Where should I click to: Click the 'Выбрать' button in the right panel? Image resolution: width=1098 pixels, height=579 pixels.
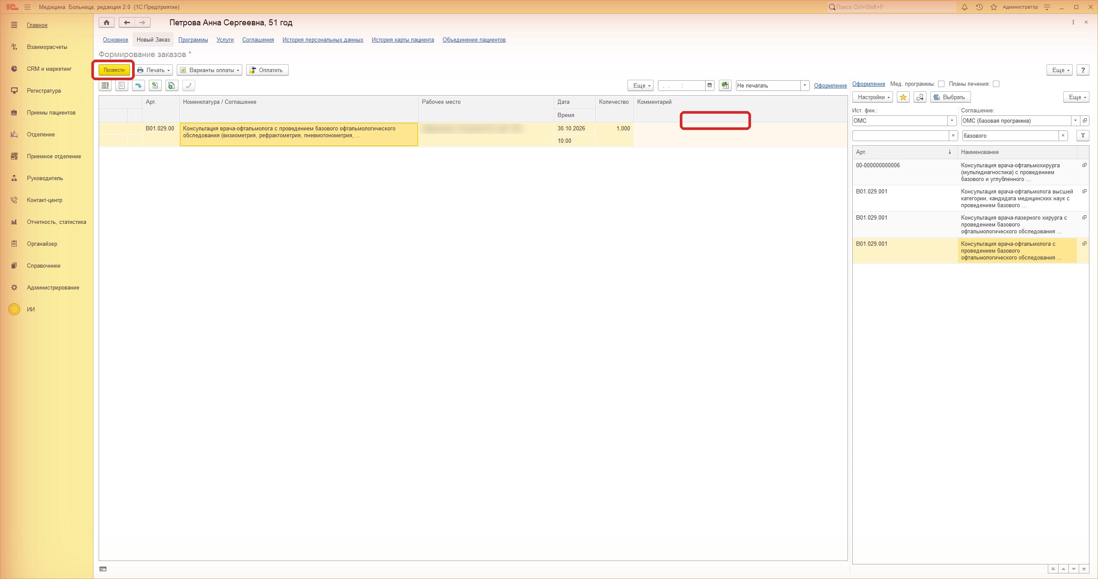click(x=950, y=97)
